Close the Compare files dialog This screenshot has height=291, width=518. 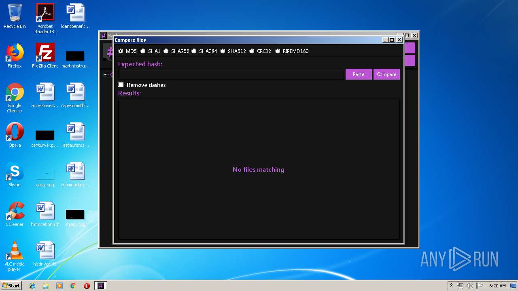(399, 40)
